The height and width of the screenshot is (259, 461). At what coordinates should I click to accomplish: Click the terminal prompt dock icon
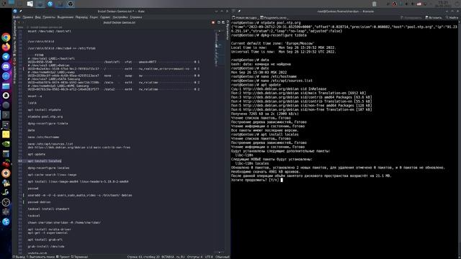coord(6,115)
